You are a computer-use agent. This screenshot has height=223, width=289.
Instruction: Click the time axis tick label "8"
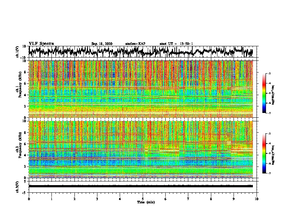[x=211, y=199]
